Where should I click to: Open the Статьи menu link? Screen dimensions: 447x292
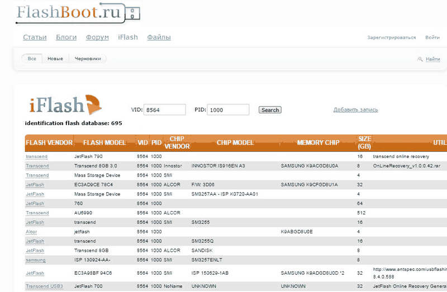[x=35, y=37]
